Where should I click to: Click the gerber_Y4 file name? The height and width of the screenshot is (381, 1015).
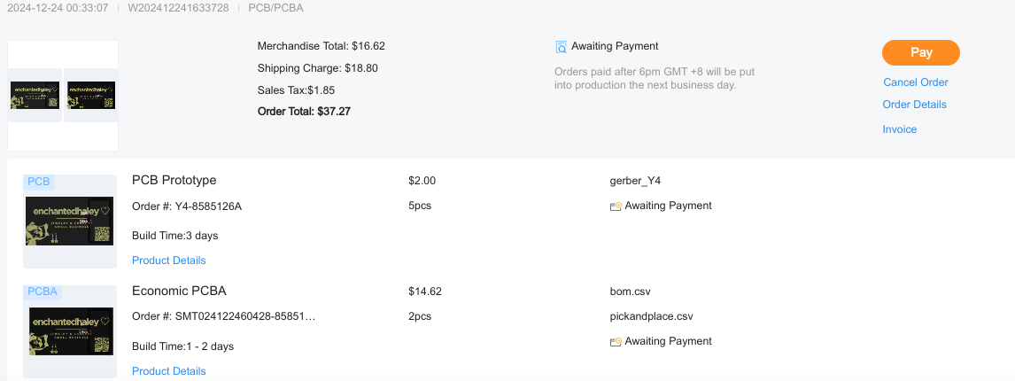tap(635, 181)
